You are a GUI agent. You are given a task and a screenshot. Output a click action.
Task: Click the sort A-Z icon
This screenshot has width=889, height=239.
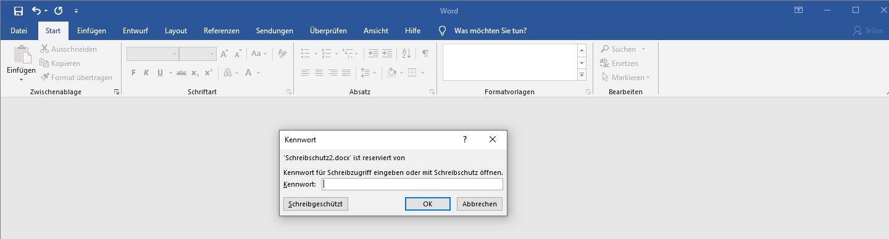[x=406, y=54]
